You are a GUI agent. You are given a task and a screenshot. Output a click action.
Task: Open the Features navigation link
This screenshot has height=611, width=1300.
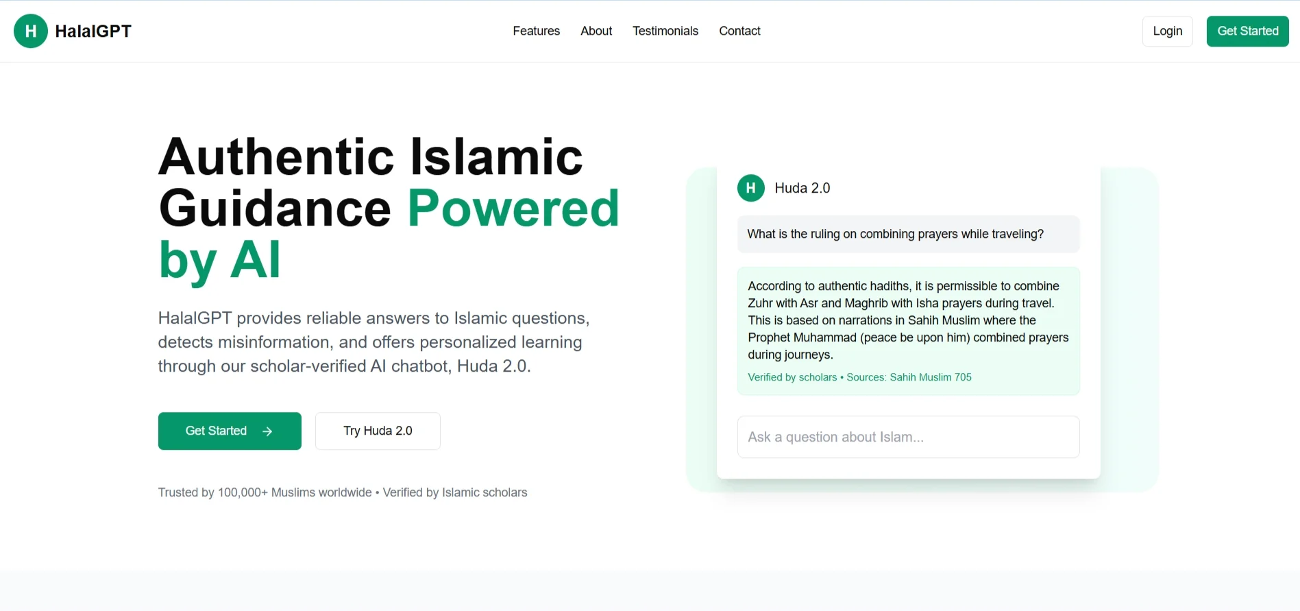(536, 31)
